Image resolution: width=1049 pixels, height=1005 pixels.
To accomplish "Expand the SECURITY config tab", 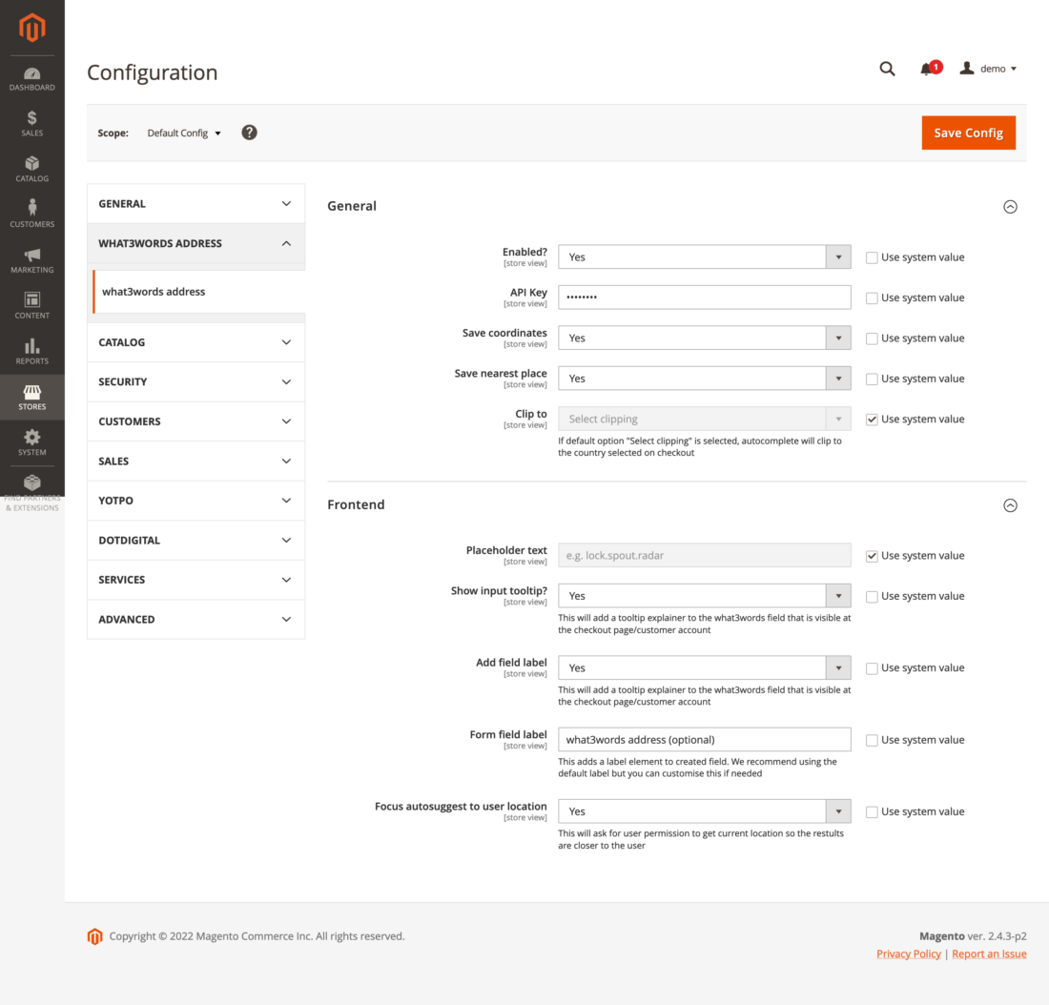I will [x=196, y=381].
